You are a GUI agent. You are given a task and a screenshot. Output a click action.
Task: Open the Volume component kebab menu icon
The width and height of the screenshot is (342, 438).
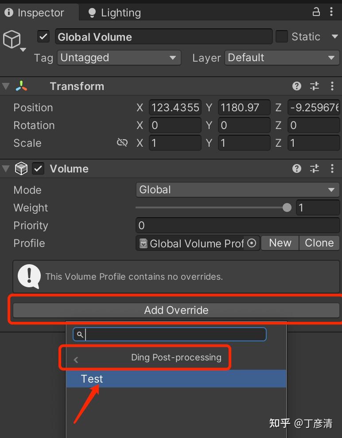[x=333, y=168]
